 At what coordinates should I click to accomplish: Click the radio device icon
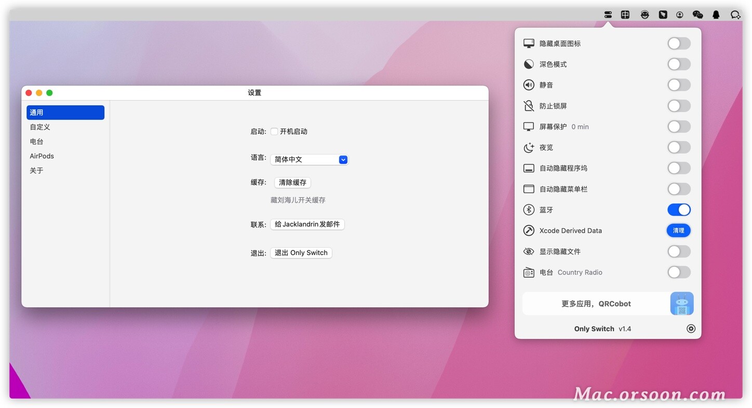click(x=529, y=272)
